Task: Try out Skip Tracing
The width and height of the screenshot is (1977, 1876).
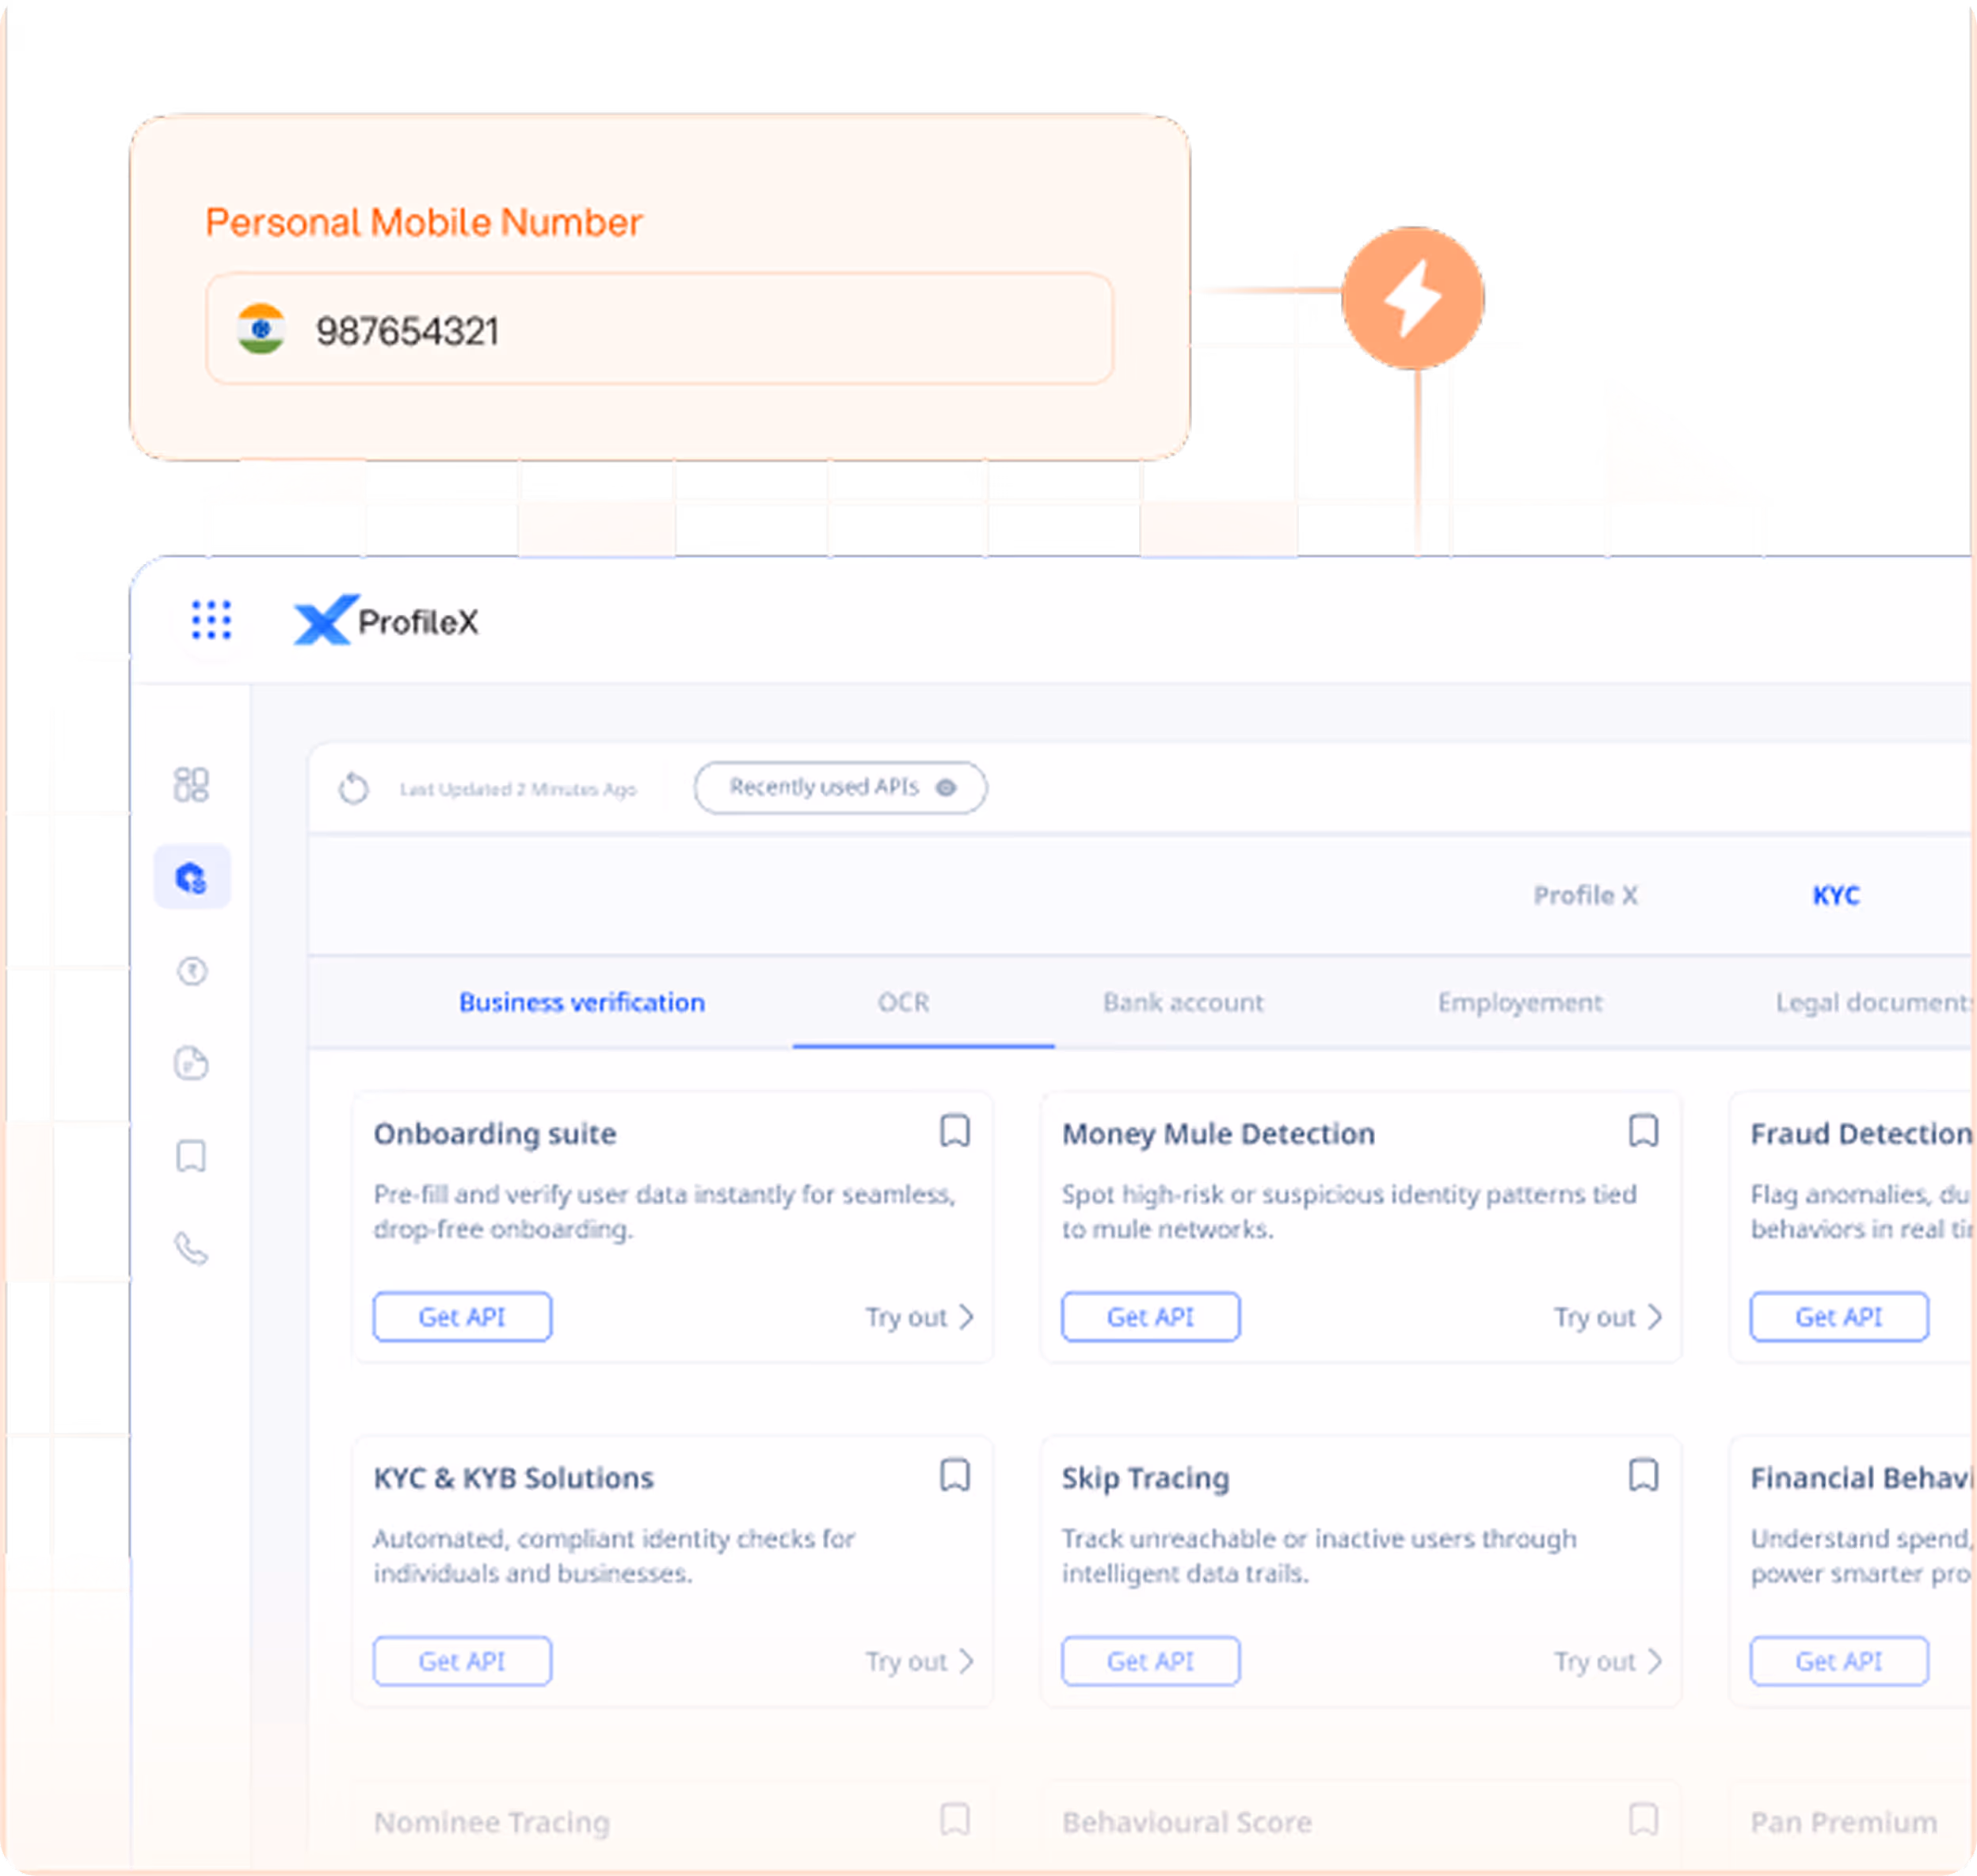Action: [x=1608, y=1661]
